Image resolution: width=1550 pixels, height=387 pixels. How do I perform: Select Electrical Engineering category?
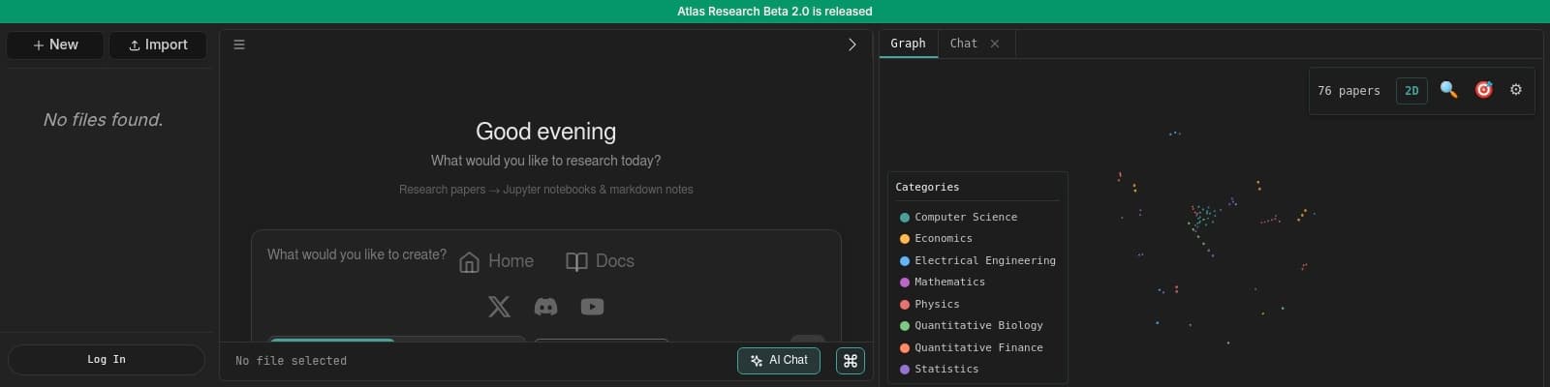tap(977, 260)
